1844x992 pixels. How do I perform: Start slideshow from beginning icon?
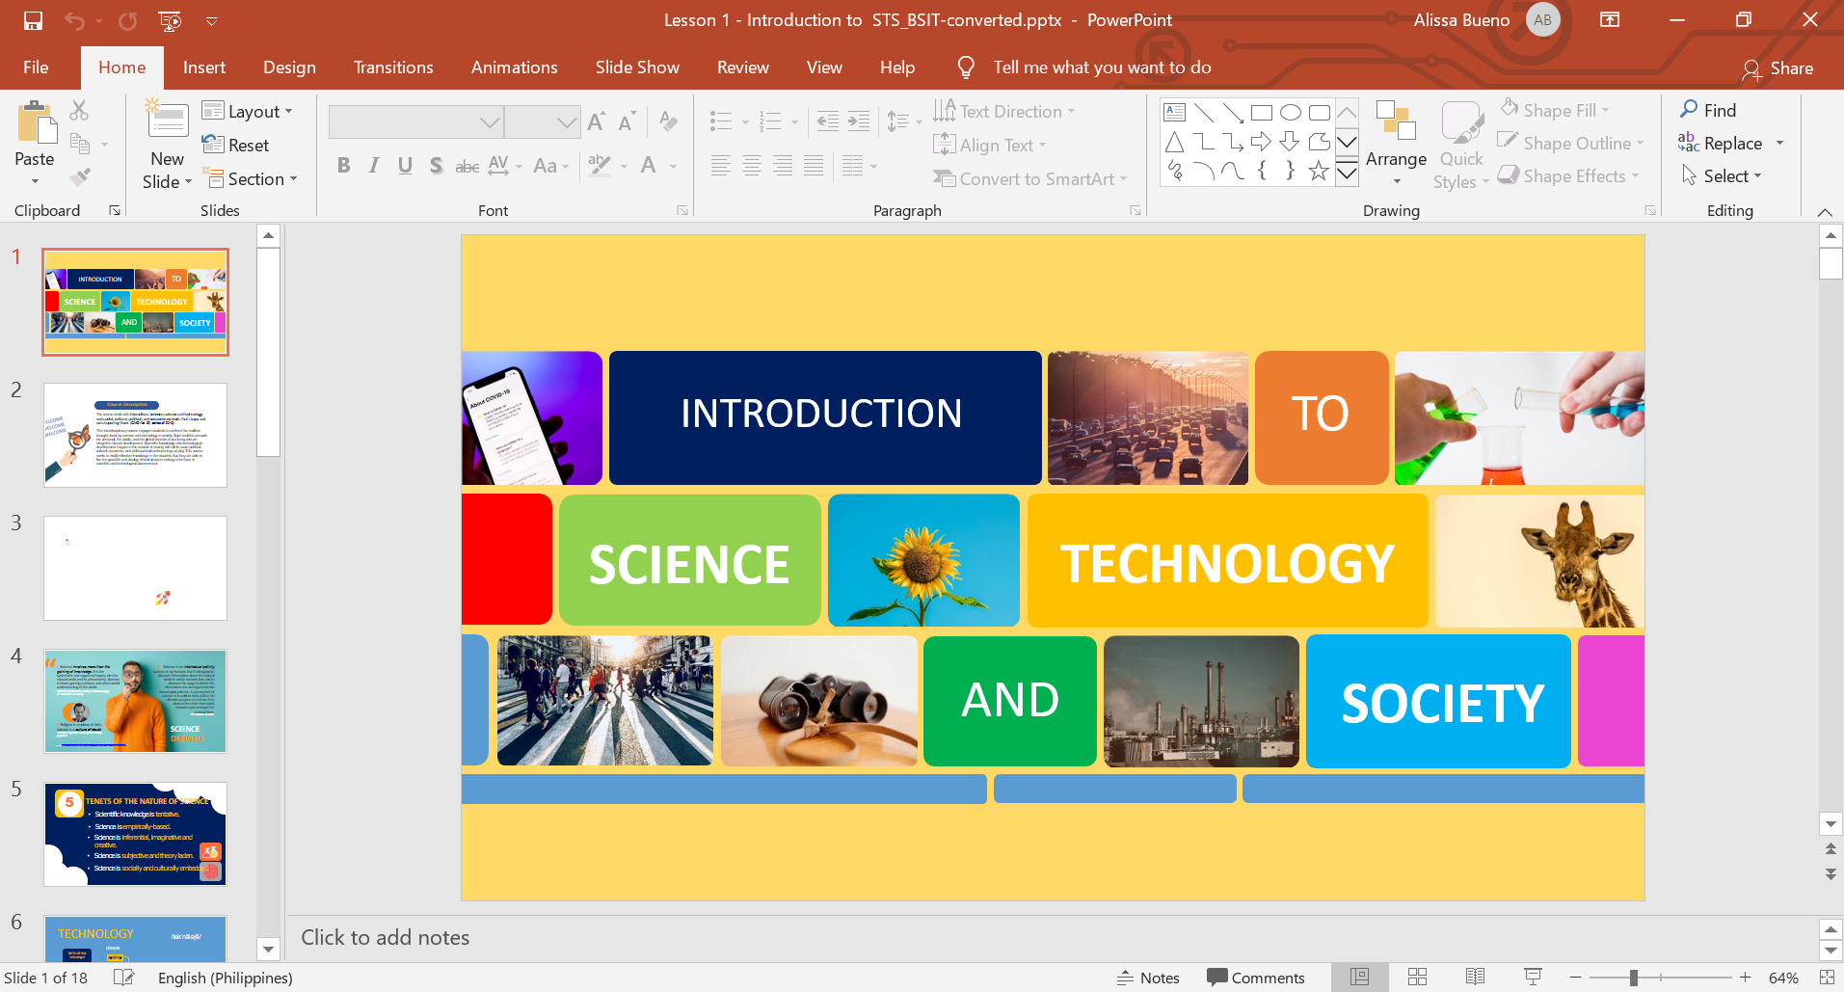[170, 20]
